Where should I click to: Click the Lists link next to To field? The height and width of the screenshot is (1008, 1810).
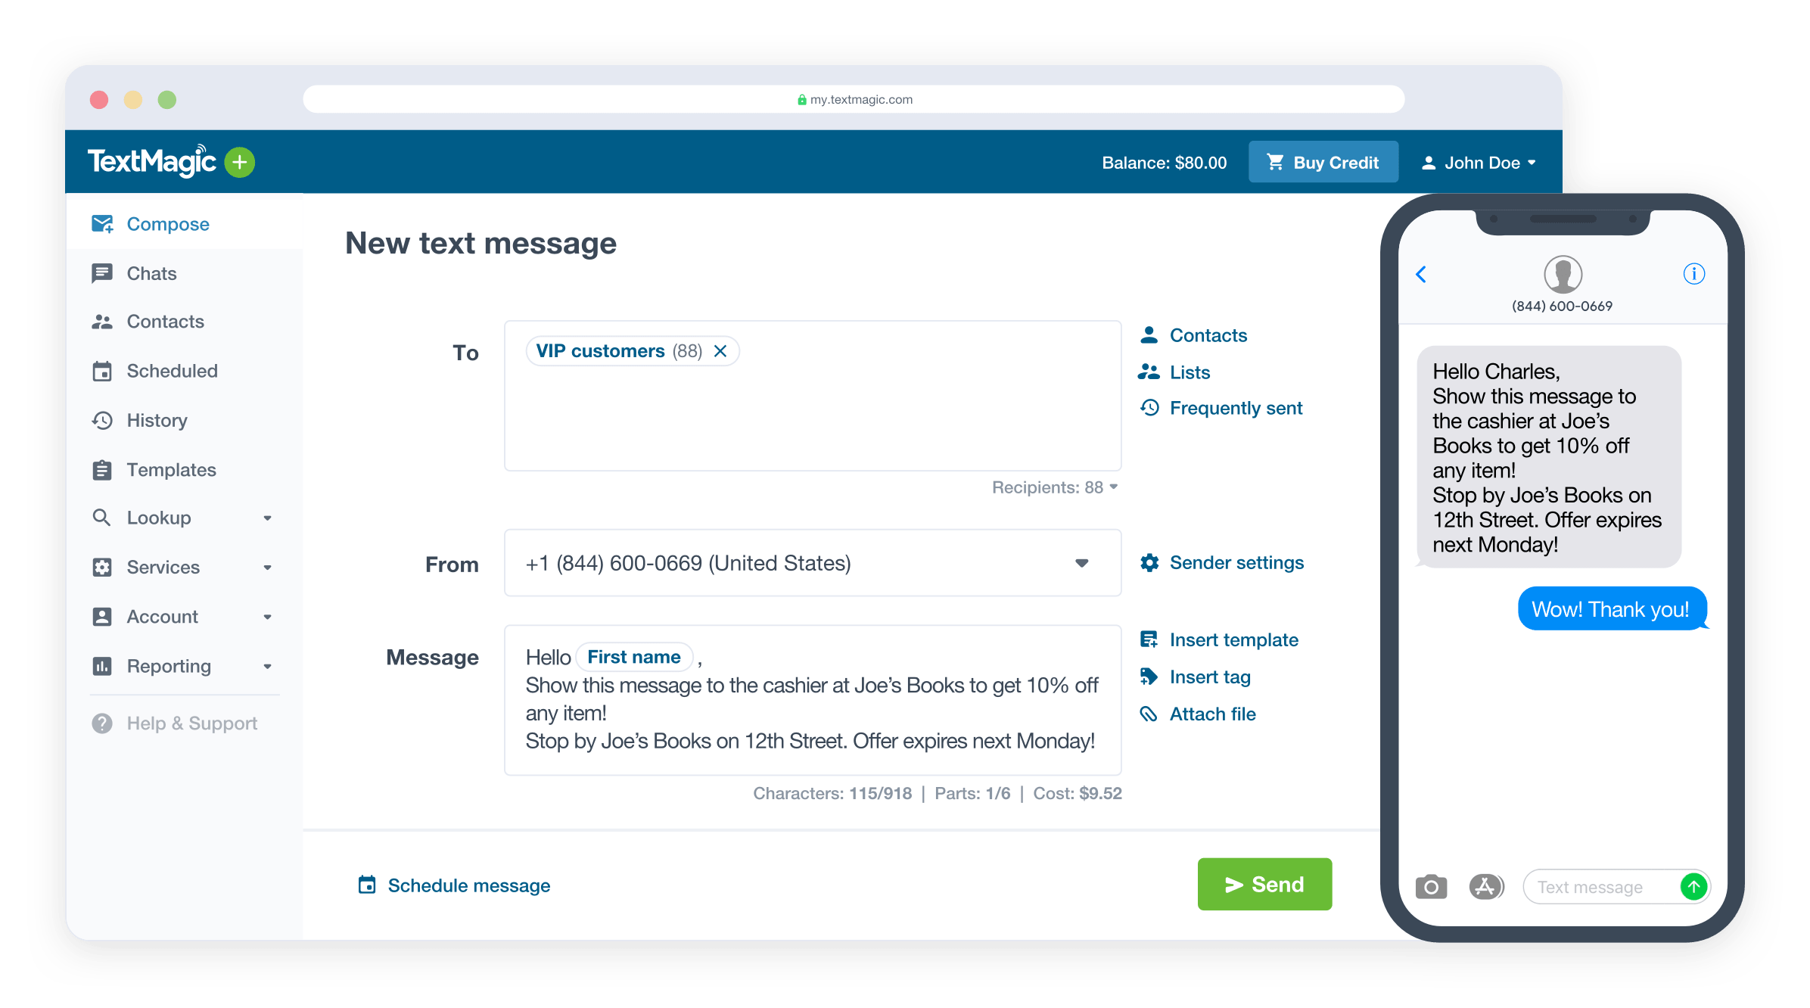pyautogui.click(x=1190, y=372)
